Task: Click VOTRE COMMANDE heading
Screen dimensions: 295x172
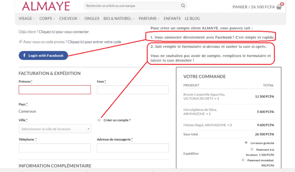Action: (x=205, y=77)
